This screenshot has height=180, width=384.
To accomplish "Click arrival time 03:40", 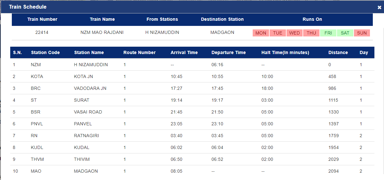I will pos(176,136).
